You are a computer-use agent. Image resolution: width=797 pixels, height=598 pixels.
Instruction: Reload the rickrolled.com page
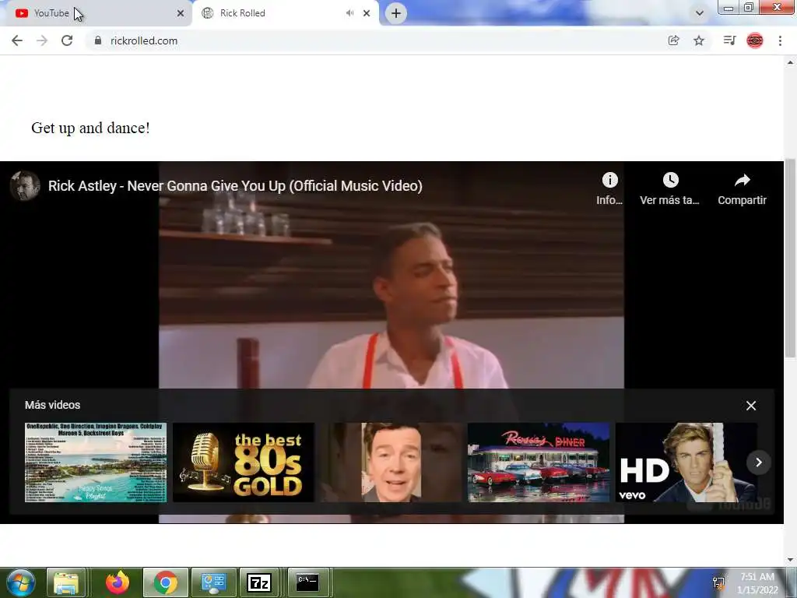67,40
